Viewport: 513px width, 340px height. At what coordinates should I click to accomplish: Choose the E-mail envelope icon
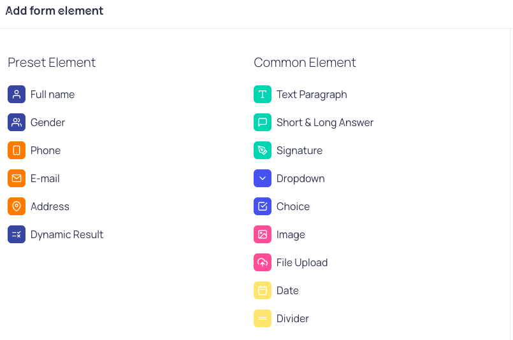(x=17, y=178)
